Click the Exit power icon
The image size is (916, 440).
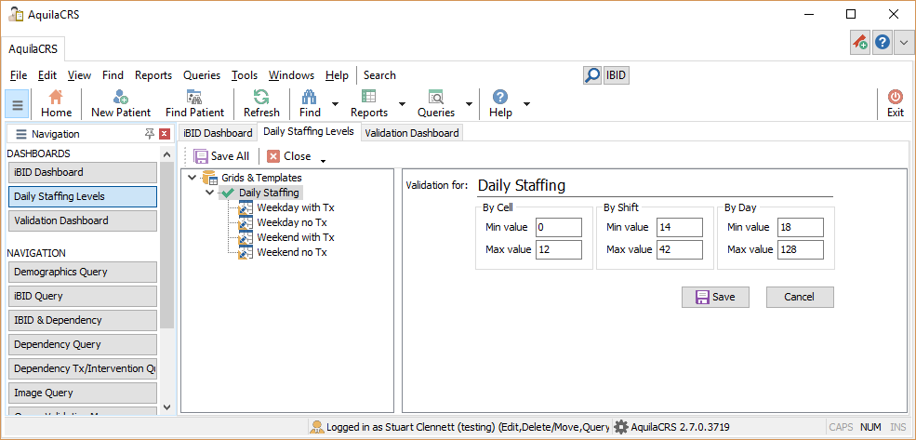pyautogui.click(x=895, y=98)
